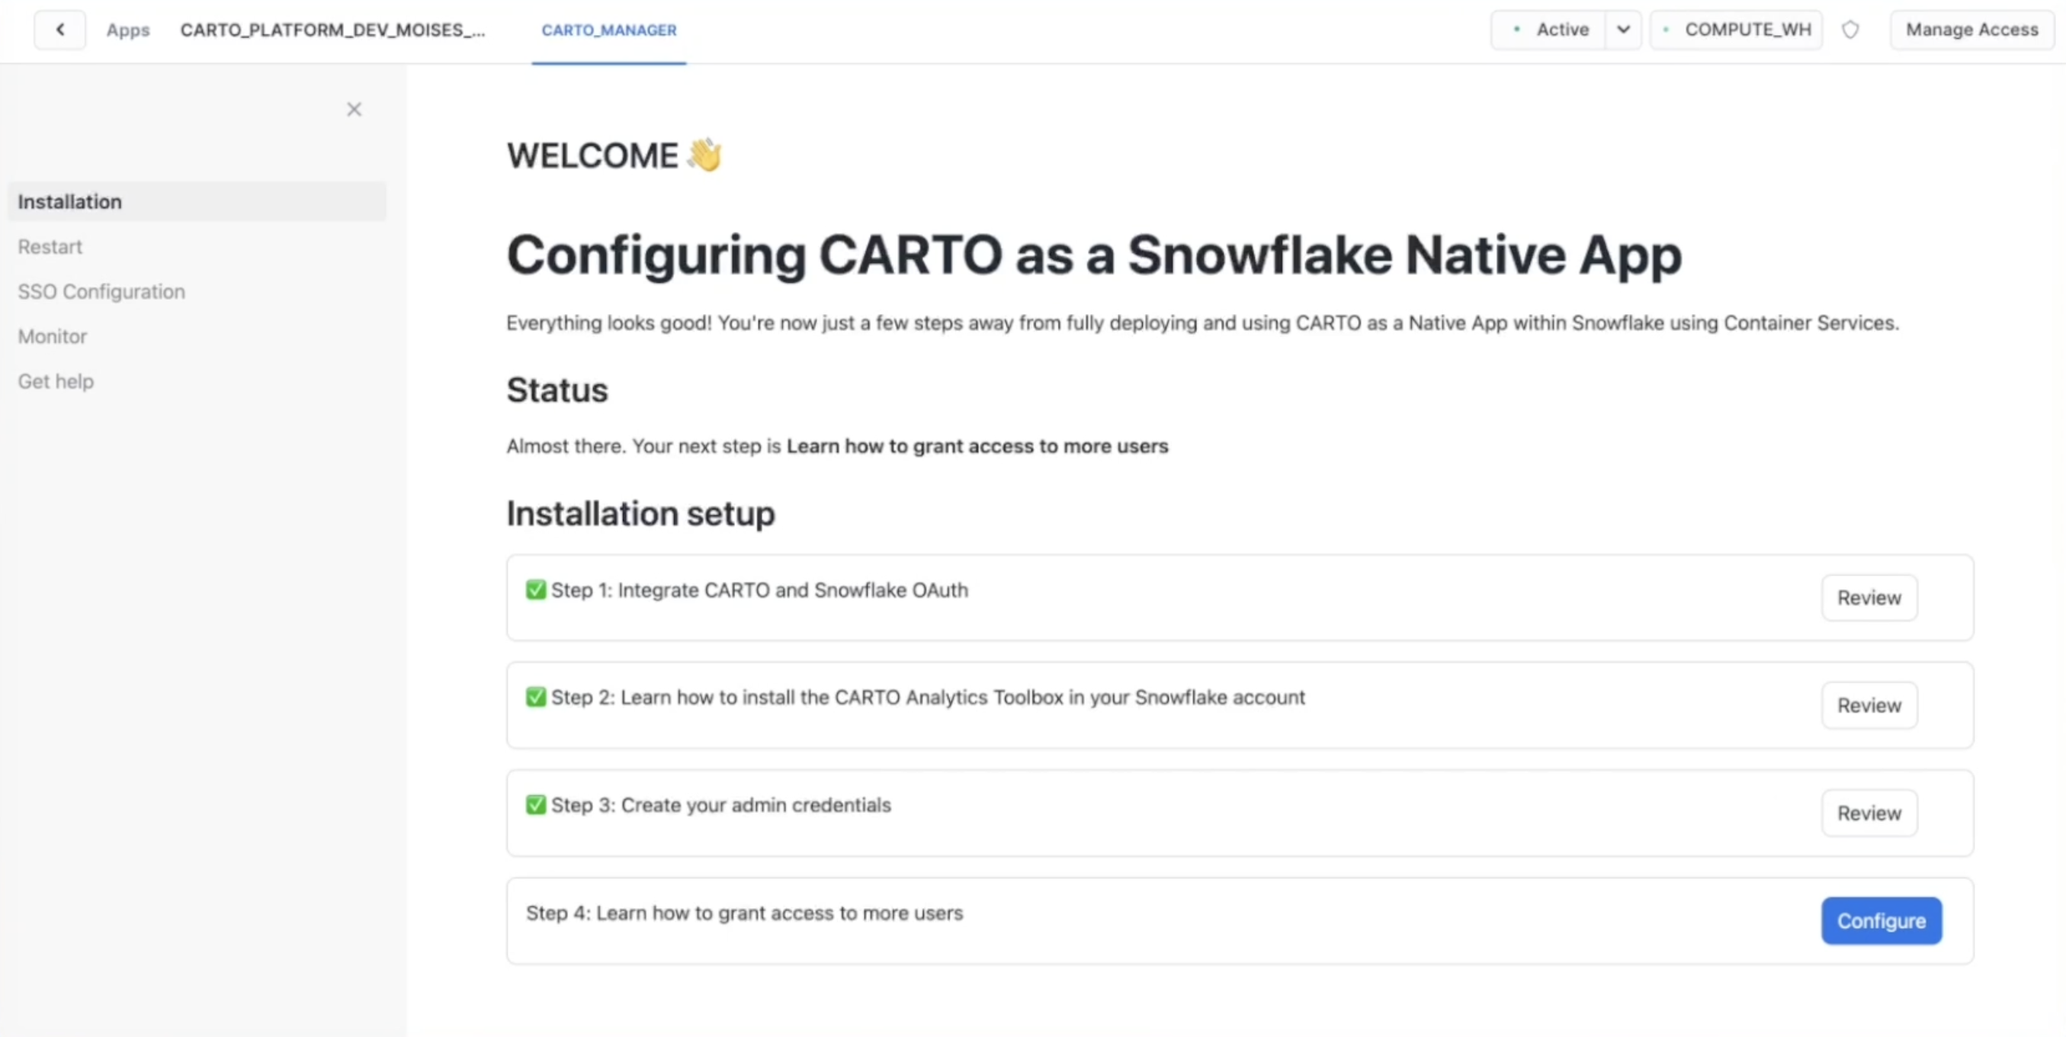This screenshot has width=2066, height=1037.
Task: Expand the Active status dropdown arrow
Action: click(x=1622, y=30)
